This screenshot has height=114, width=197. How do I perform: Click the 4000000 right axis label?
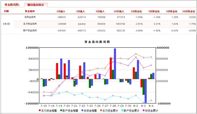[x=163, y=48]
